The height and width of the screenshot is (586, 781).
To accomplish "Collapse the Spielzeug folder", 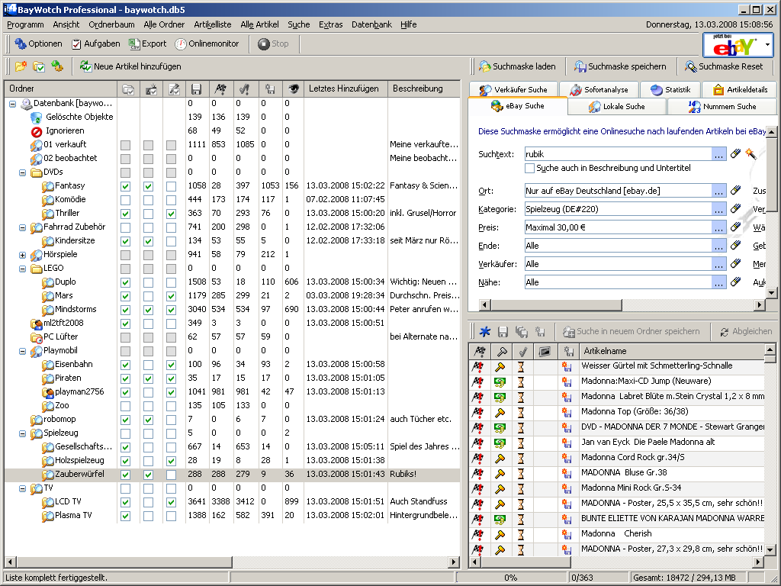I will [x=22, y=433].
